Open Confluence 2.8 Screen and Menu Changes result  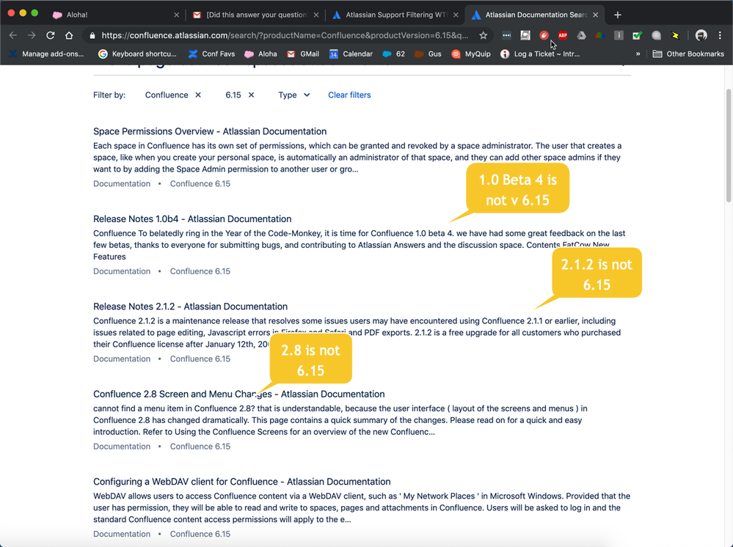(x=239, y=394)
